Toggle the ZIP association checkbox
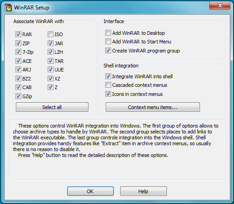Image resolution: width=234 pixels, height=204 pixels. [x=18, y=43]
